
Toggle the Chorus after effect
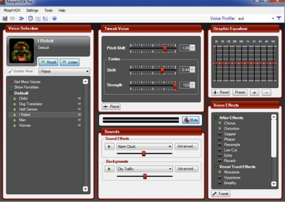220,123
